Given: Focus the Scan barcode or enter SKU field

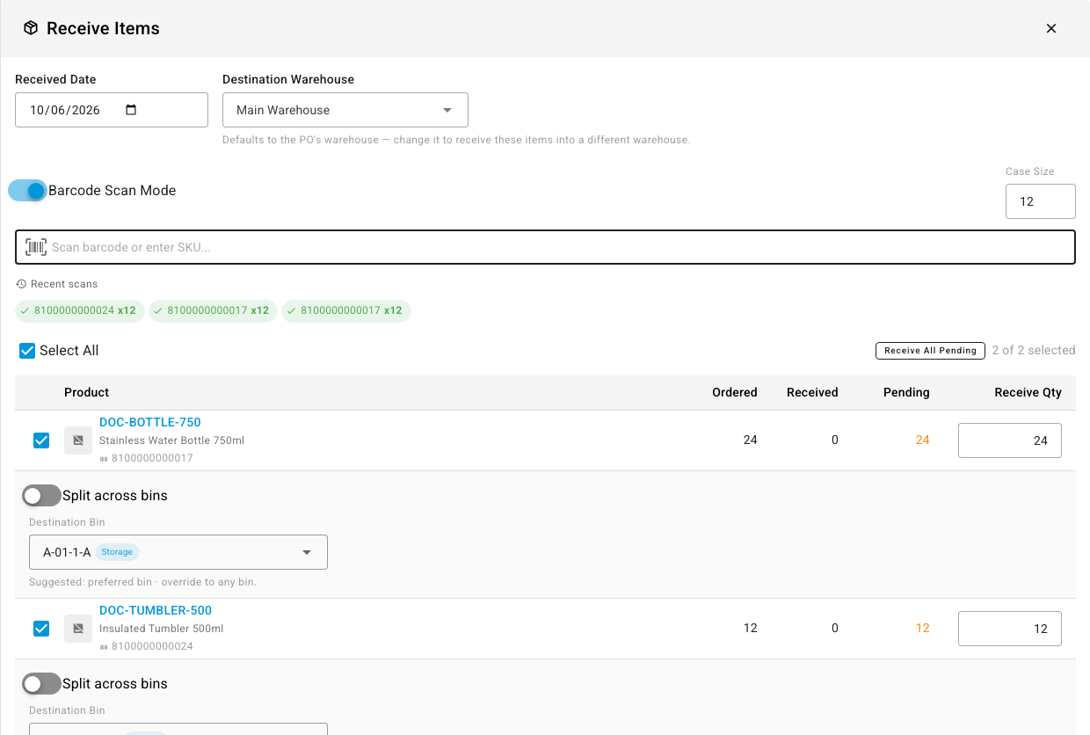Looking at the screenshot, I should 545,247.
